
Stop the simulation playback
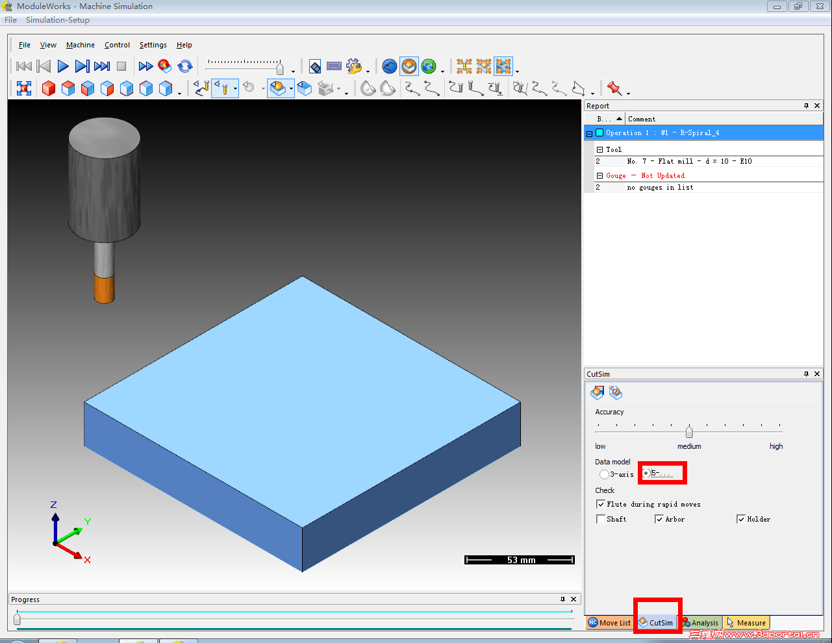[121, 66]
